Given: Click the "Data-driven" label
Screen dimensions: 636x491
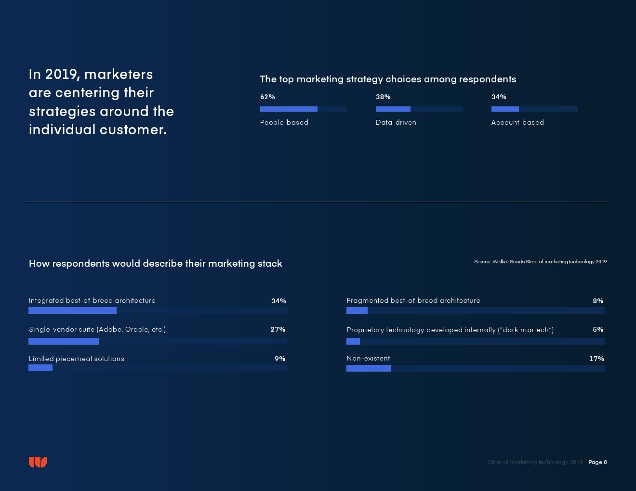Looking at the screenshot, I should (x=396, y=122).
